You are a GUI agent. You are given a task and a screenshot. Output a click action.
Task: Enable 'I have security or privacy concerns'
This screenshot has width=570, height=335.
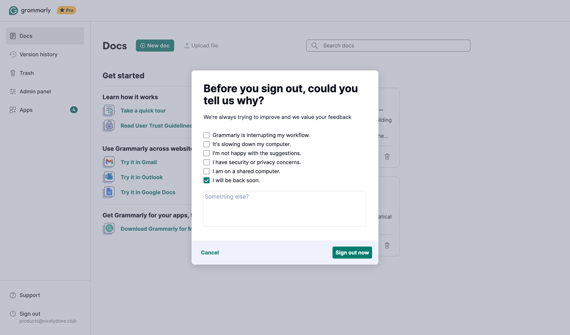point(206,162)
